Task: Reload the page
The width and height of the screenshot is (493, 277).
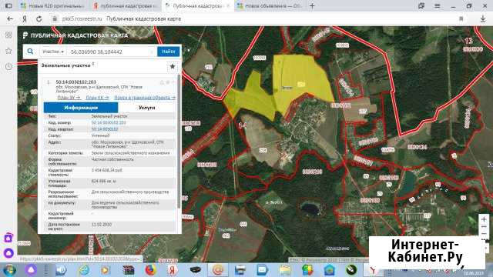Action: click(39, 18)
